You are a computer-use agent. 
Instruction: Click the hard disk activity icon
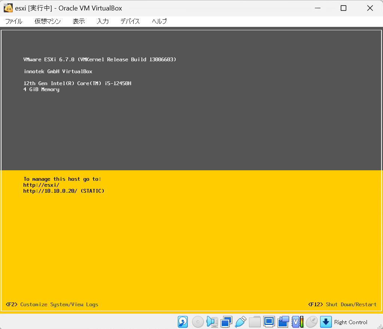(x=183, y=322)
